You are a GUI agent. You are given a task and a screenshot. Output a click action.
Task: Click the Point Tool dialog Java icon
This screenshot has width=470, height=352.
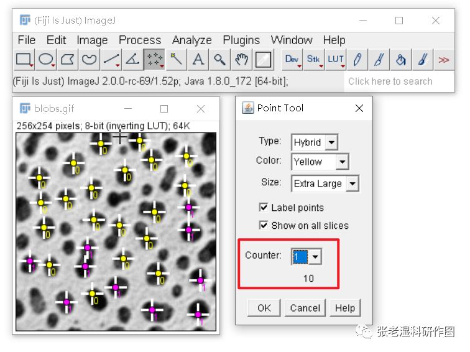coord(247,108)
